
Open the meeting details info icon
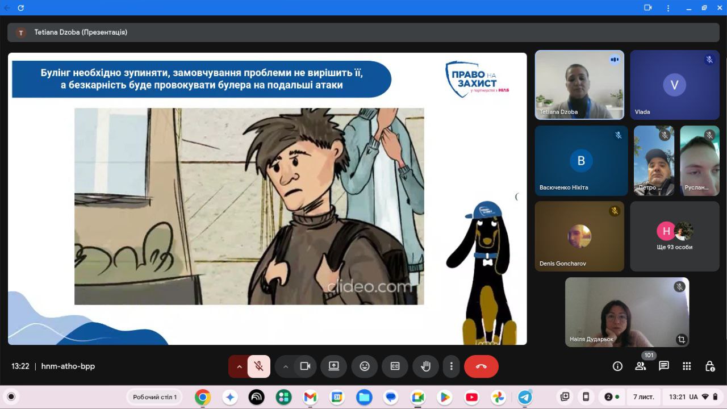point(617,366)
